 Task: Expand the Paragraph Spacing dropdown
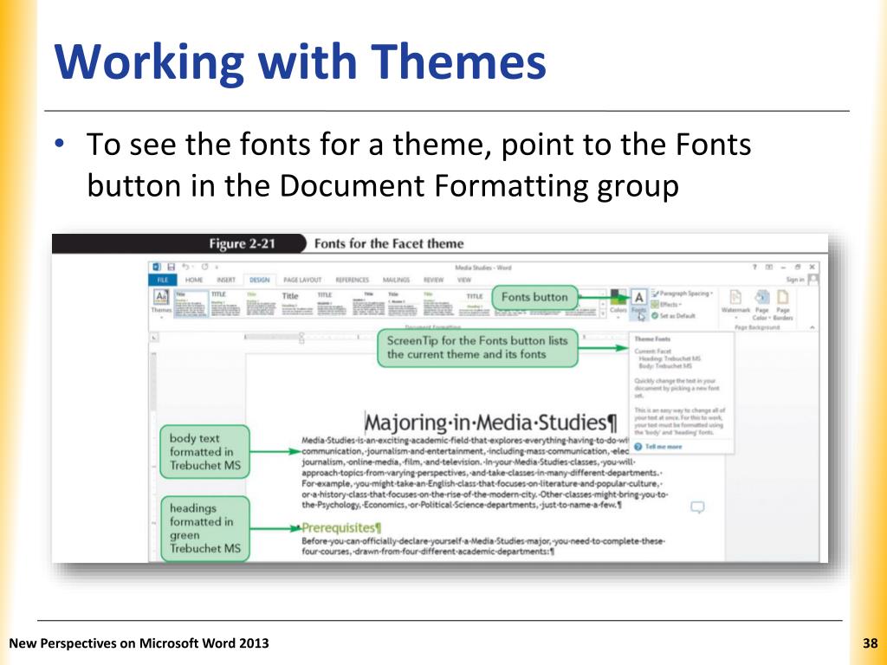tap(682, 294)
